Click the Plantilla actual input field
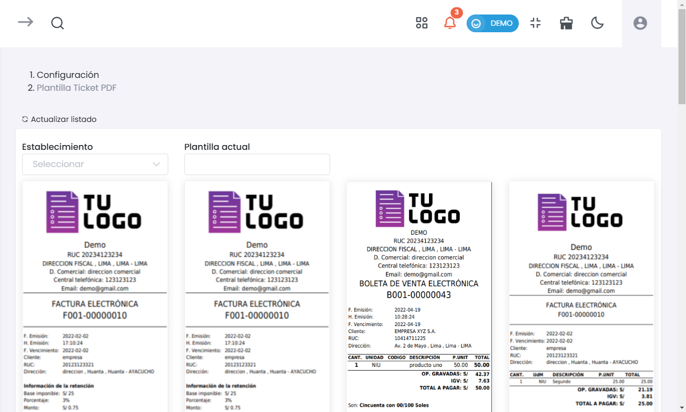This screenshot has width=686, height=412. point(257,164)
